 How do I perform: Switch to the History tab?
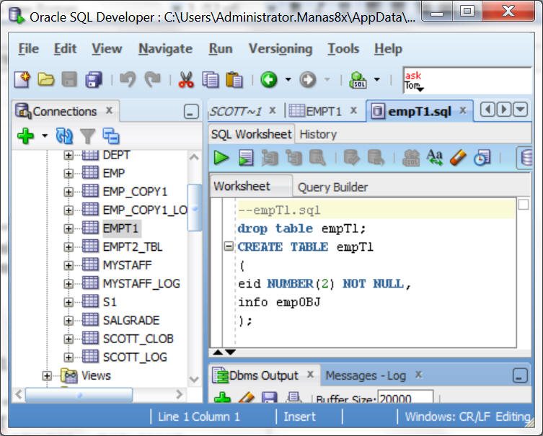coord(318,134)
